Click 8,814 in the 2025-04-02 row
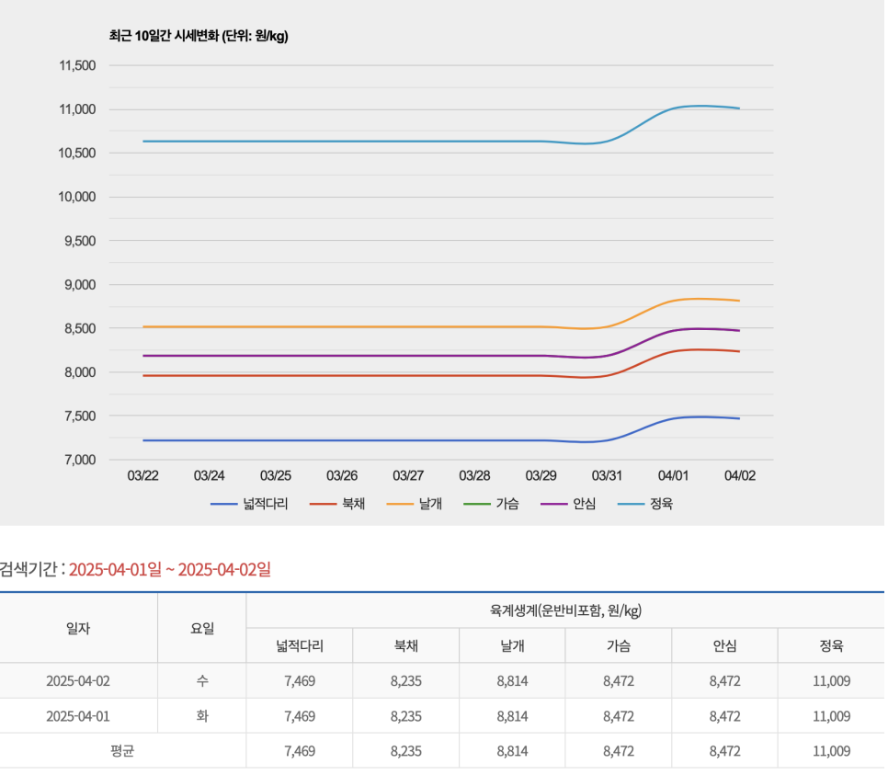Viewport: 888px width, 775px height. [513, 681]
